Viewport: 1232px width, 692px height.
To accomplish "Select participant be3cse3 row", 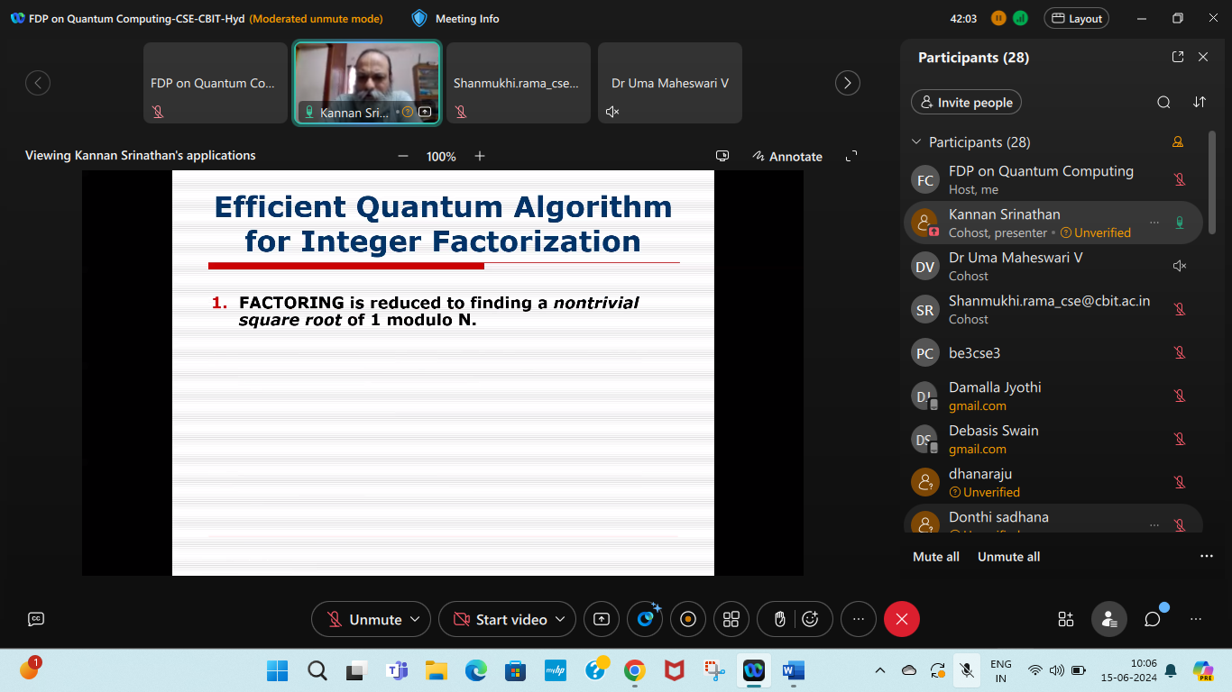I will pos(1053,353).
